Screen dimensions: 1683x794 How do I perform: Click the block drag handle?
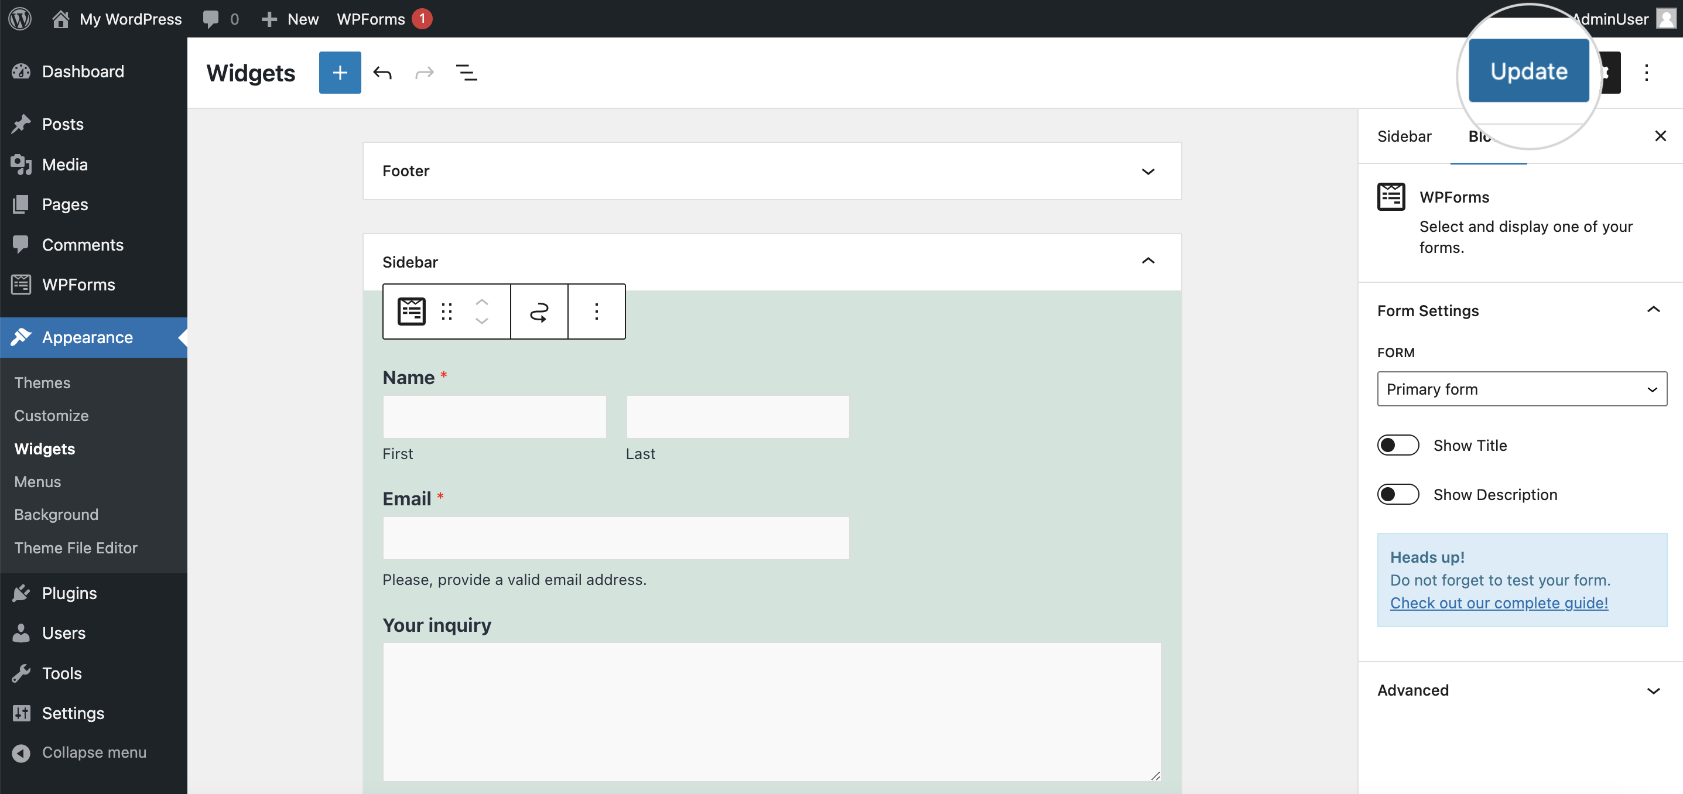[447, 311]
